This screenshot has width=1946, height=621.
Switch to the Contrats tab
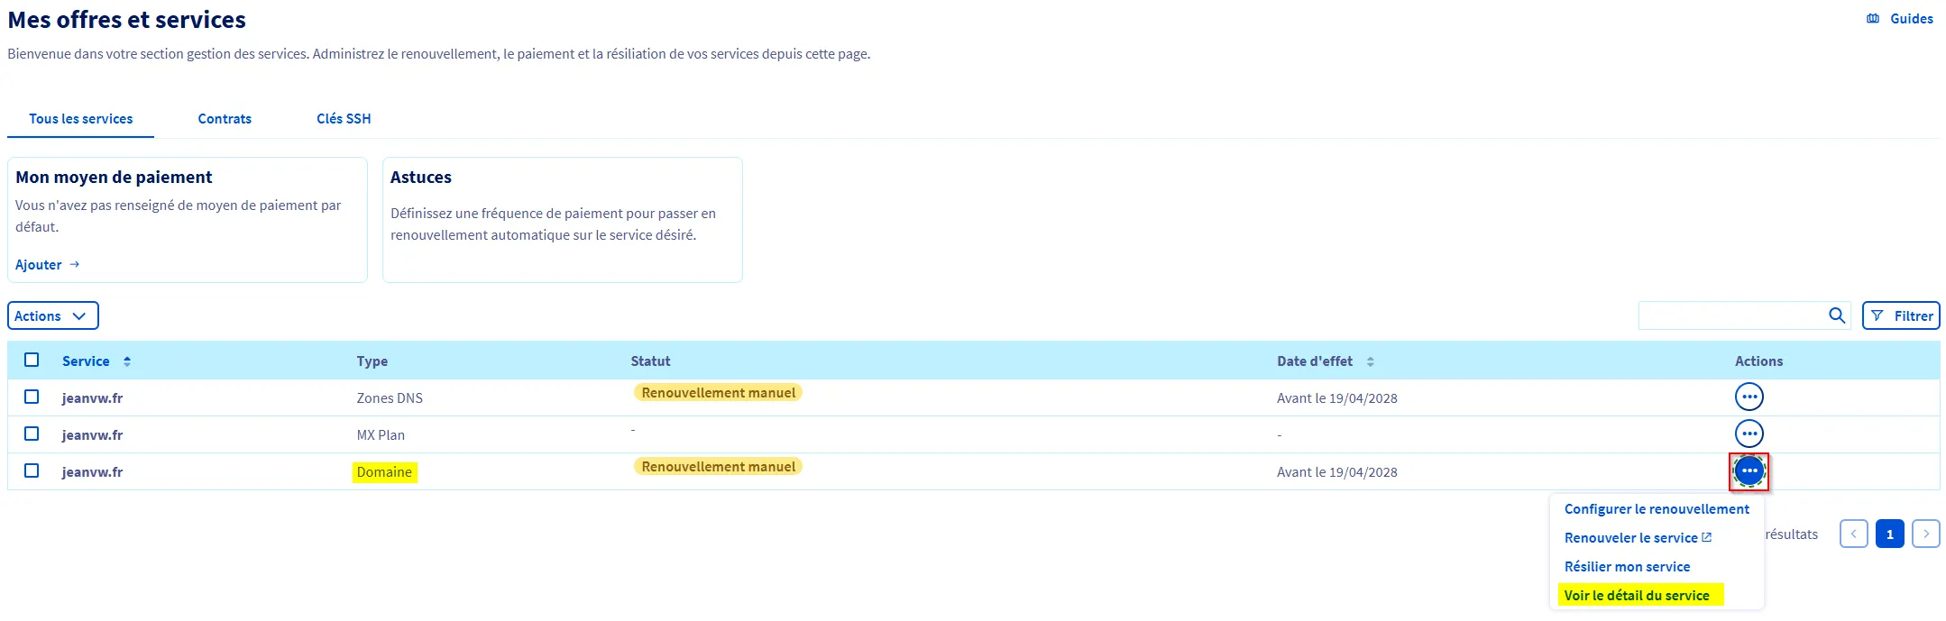(225, 119)
